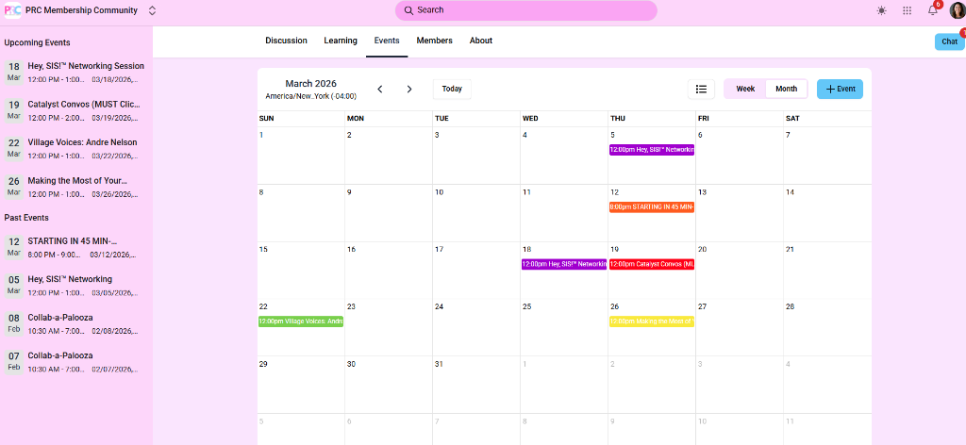Select March 27 day cell
966x445 pixels.
click(740, 327)
